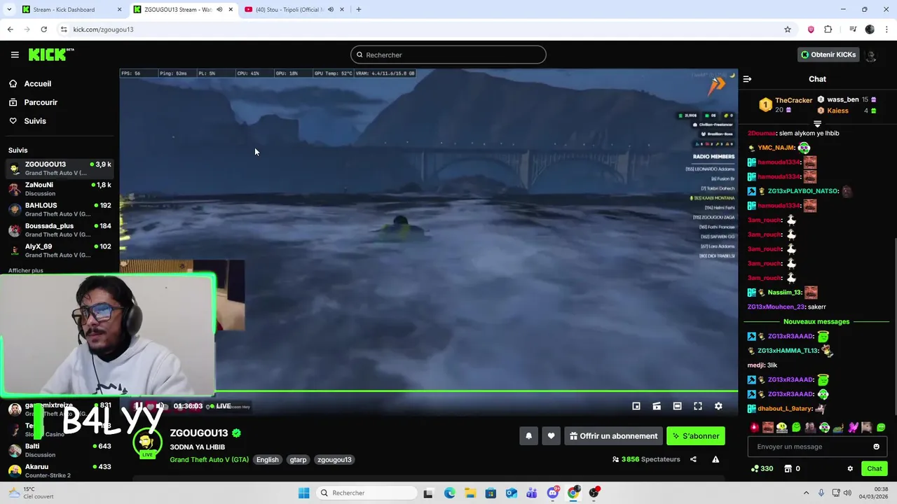Open the hamburger sidebar menu

(15, 55)
